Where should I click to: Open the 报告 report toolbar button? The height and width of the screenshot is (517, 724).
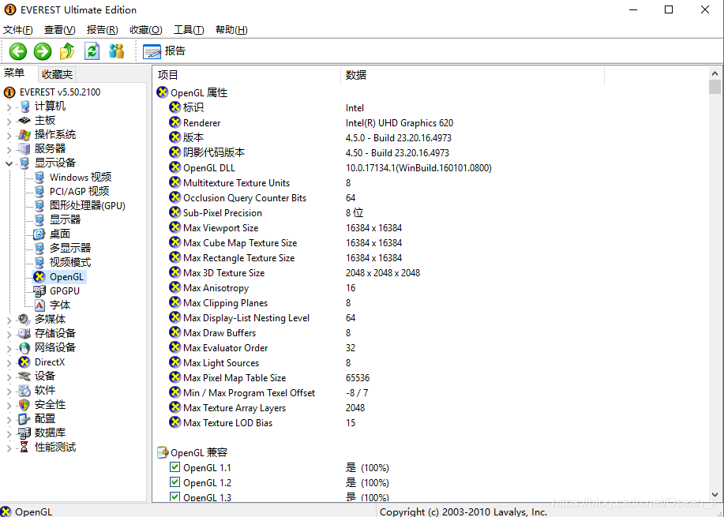(164, 51)
